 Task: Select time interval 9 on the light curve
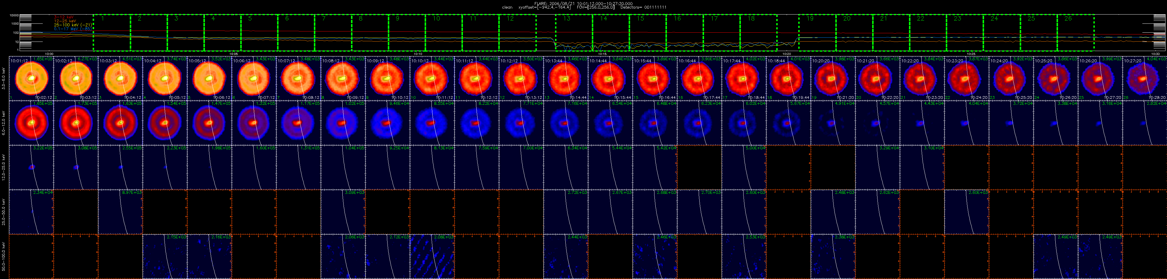click(407, 33)
